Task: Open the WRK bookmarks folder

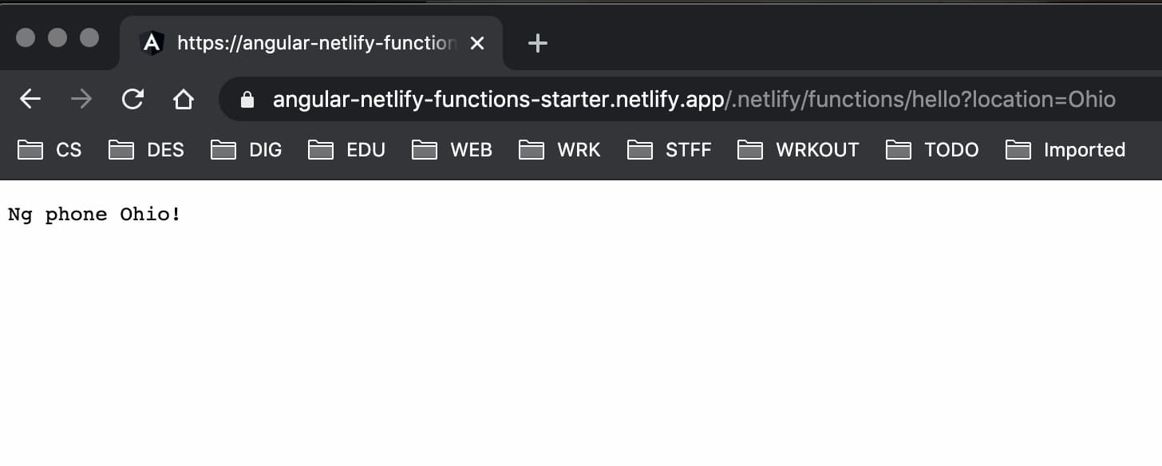Action: point(559,150)
